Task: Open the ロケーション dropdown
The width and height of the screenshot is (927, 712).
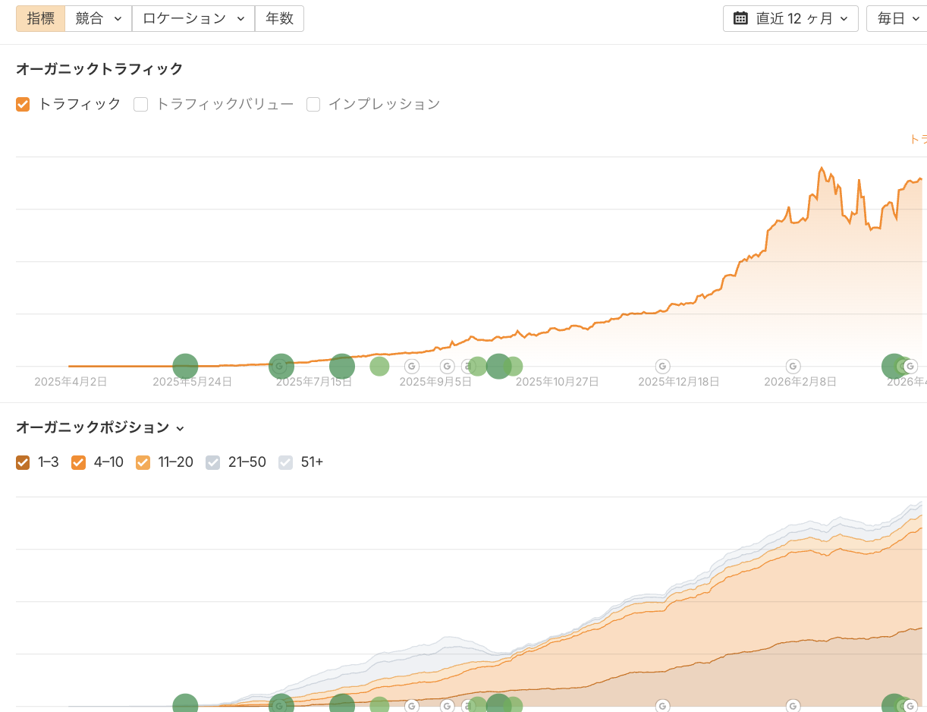Action: coord(193,19)
